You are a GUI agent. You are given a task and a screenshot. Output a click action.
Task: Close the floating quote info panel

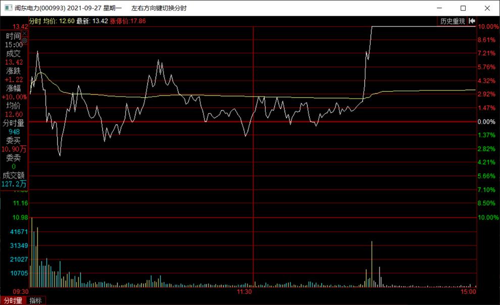tap(25, 33)
